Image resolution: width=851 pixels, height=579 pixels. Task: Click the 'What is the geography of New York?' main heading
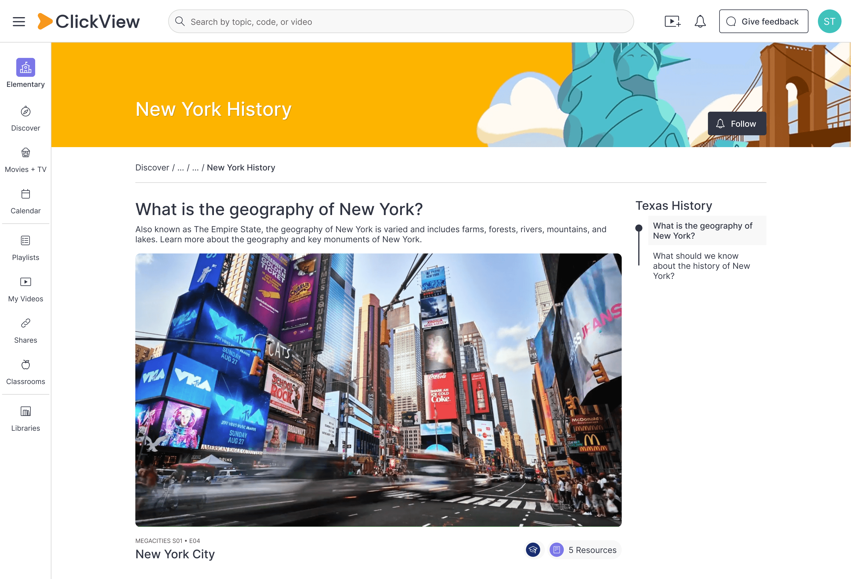pyautogui.click(x=279, y=209)
